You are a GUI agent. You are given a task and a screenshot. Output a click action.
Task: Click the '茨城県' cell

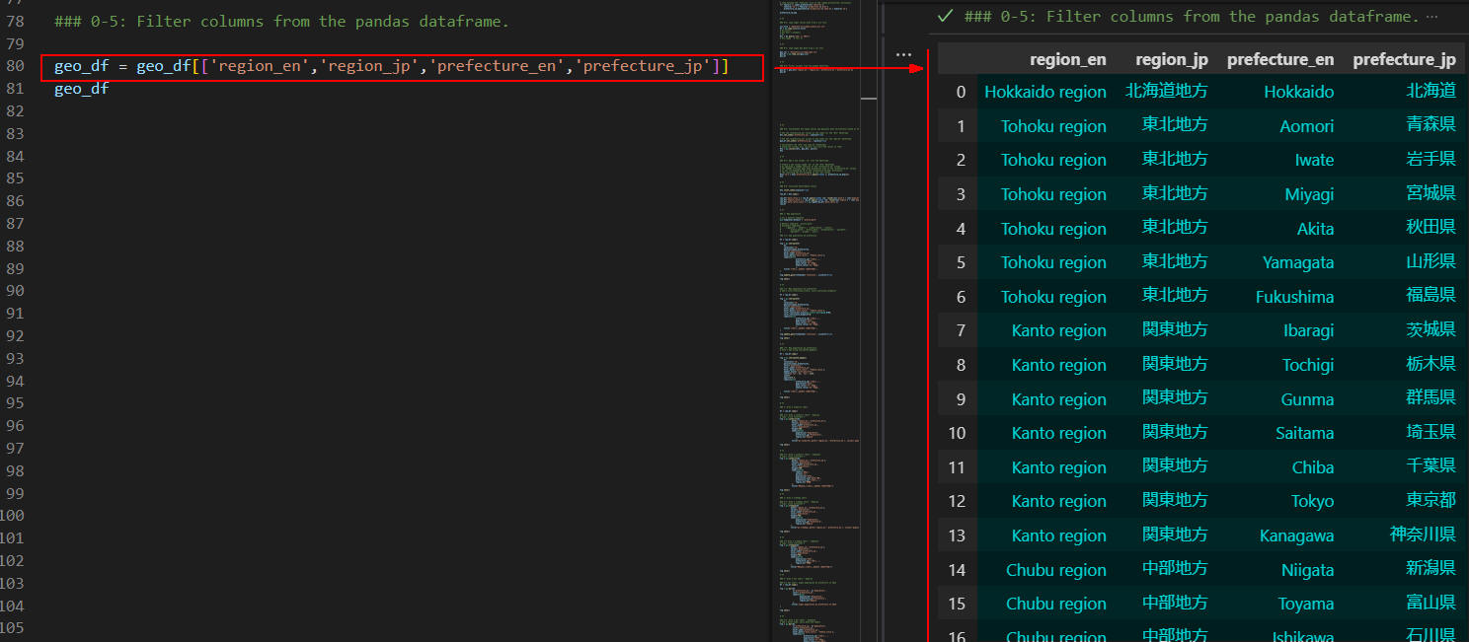[1431, 329]
